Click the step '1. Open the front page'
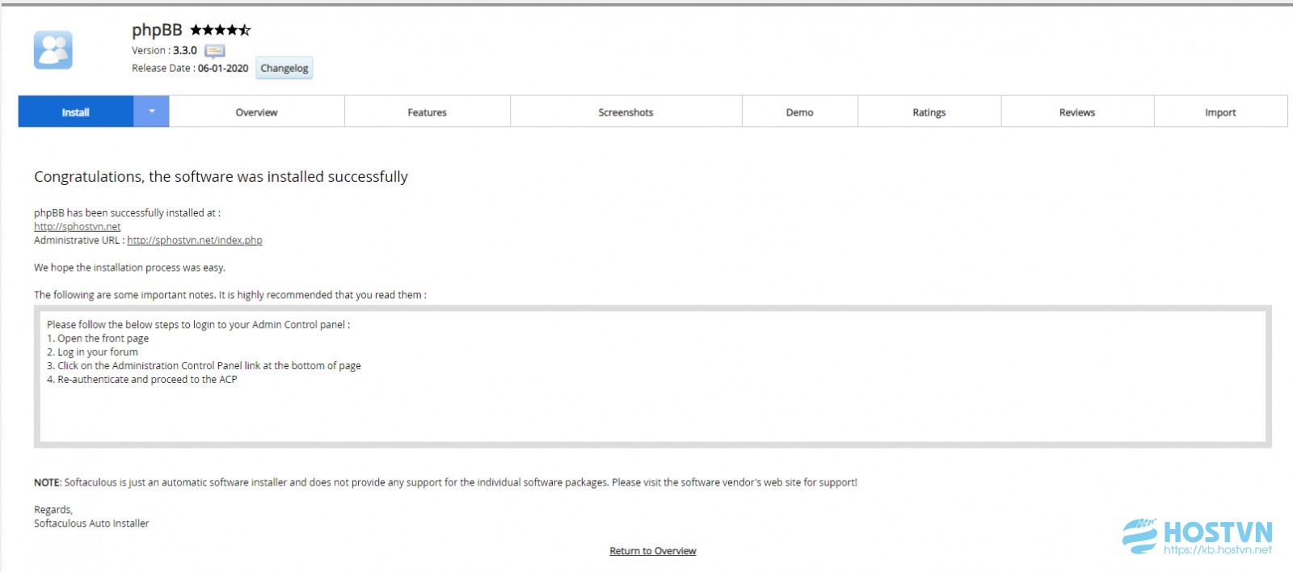This screenshot has height=572, width=1293. pyautogui.click(x=98, y=339)
